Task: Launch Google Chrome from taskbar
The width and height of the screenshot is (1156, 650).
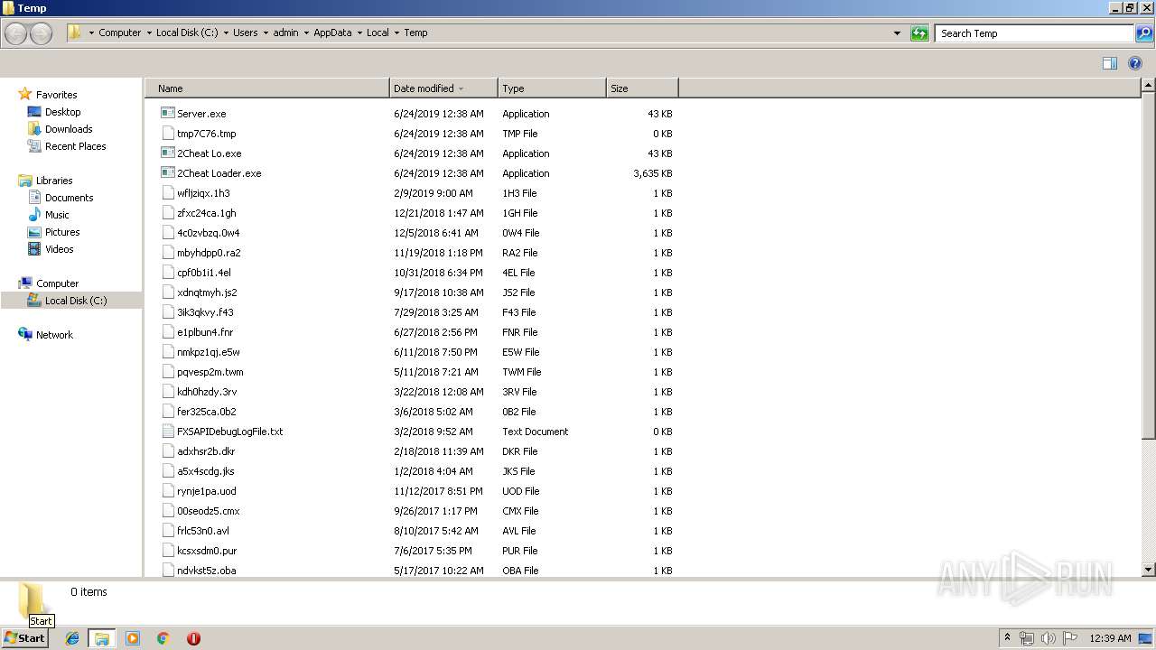Action: coord(163,638)
